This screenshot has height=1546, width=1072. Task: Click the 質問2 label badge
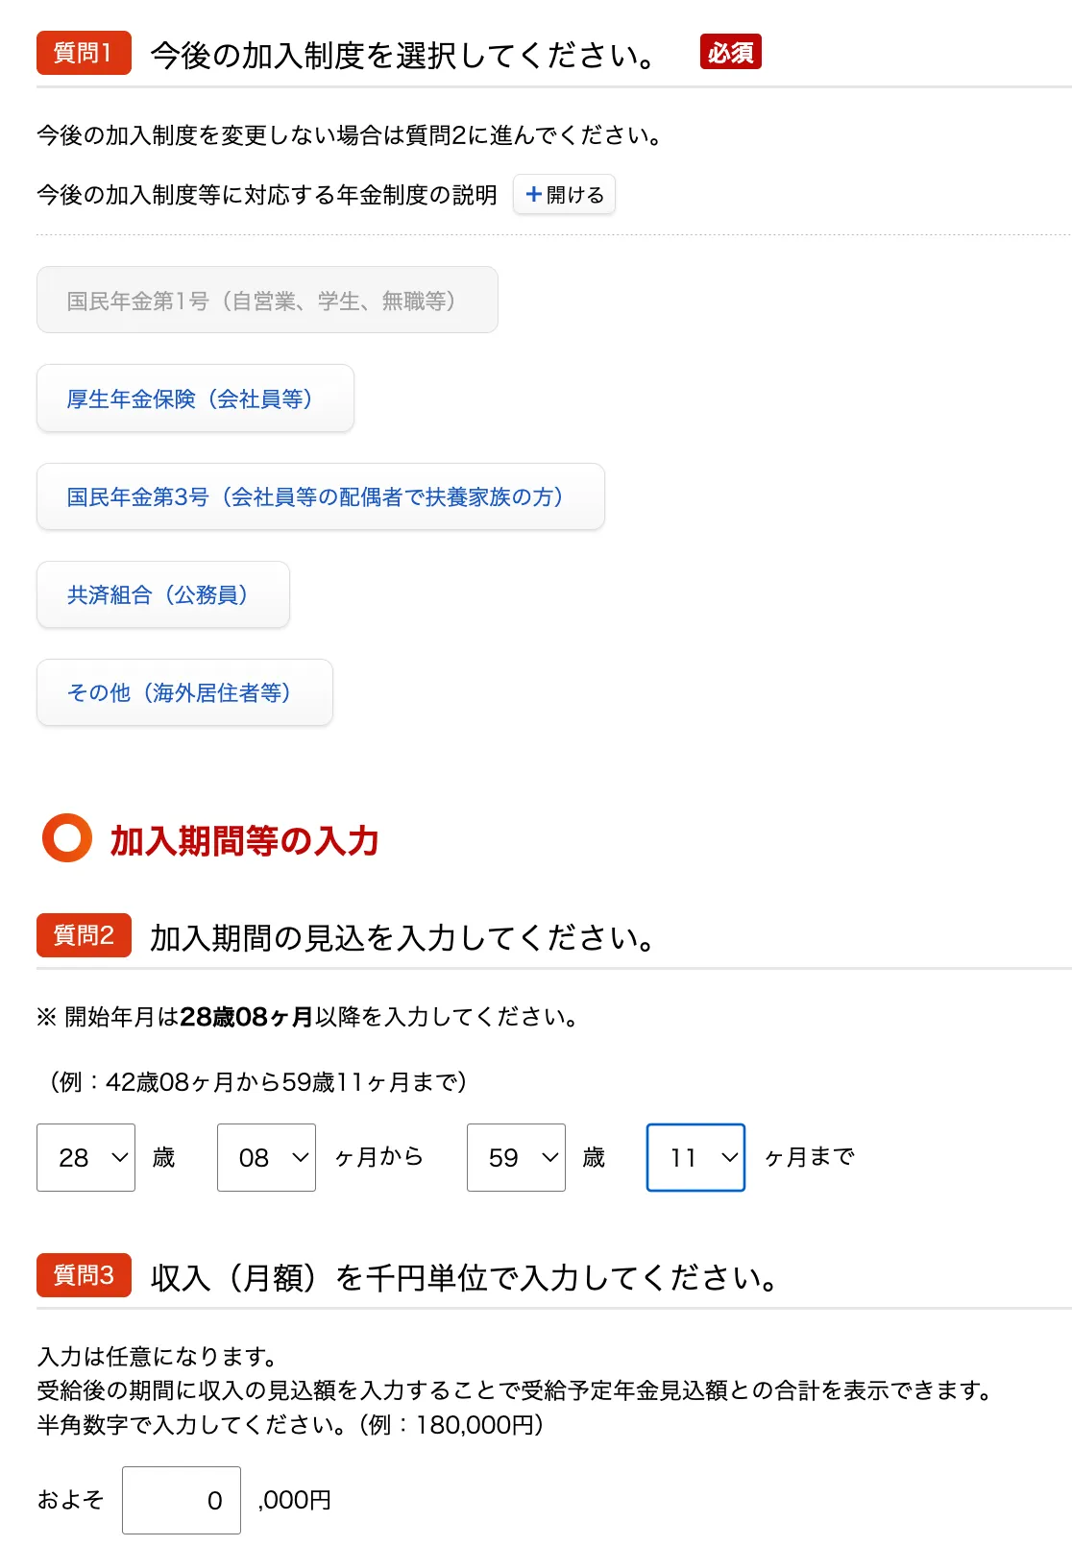tap(83, 936)
